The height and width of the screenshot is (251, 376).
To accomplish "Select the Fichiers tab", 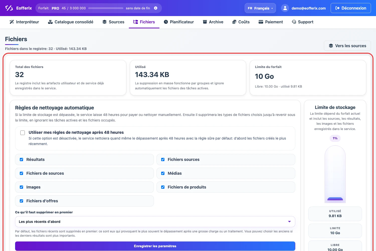I will 144,22.
